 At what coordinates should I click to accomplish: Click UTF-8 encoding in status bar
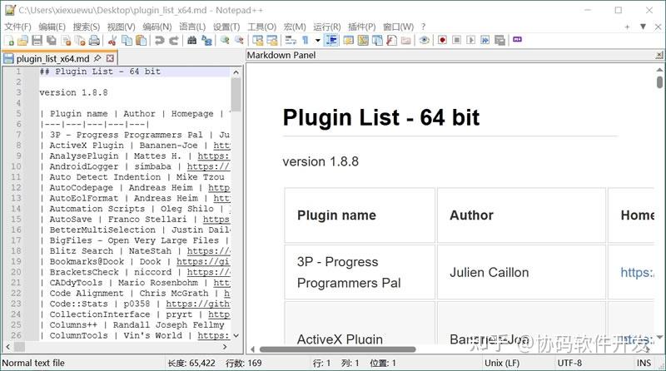point(569,363)
